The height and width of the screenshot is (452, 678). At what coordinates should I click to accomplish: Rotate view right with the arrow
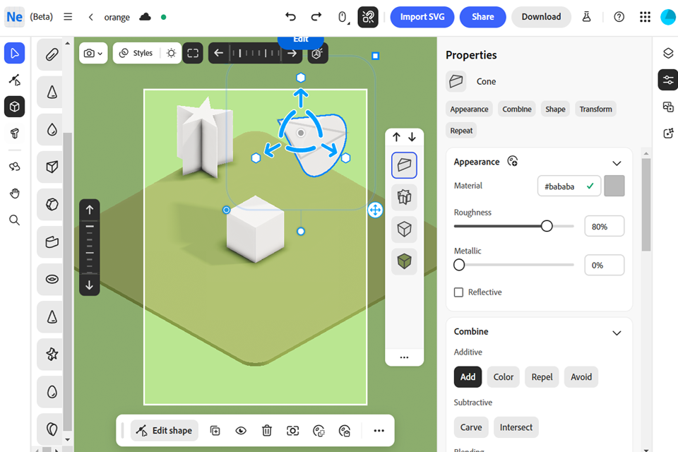click(x=292, y=53)
